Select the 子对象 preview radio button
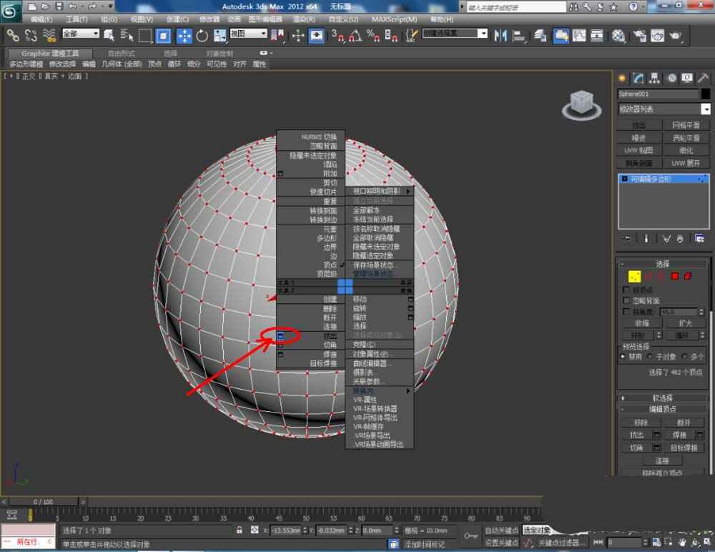Image resolution: width=715 pixels, height=552 pixels. point(650,356)
